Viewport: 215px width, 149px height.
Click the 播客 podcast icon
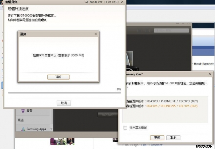click(23, 110)
